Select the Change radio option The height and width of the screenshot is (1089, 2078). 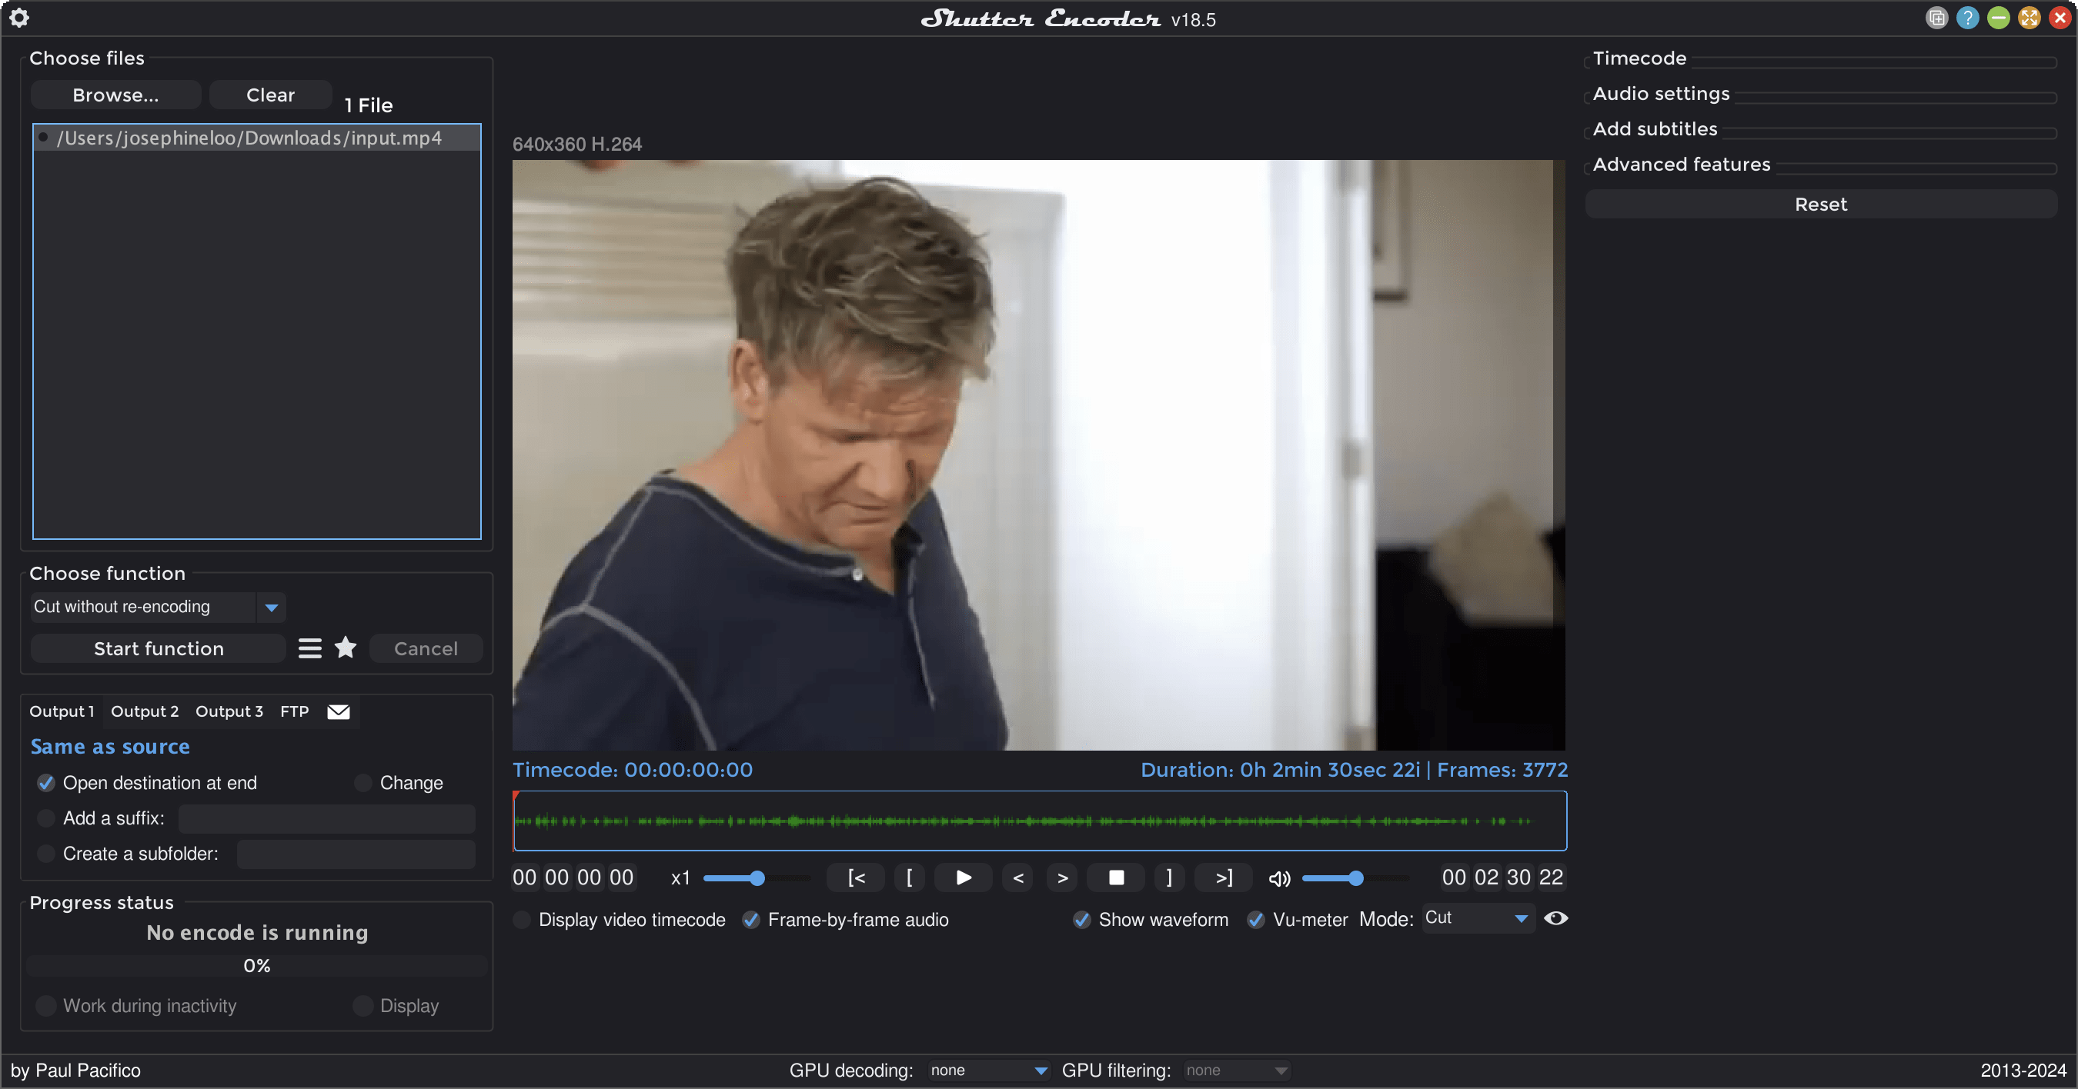[x=363, y=783]
